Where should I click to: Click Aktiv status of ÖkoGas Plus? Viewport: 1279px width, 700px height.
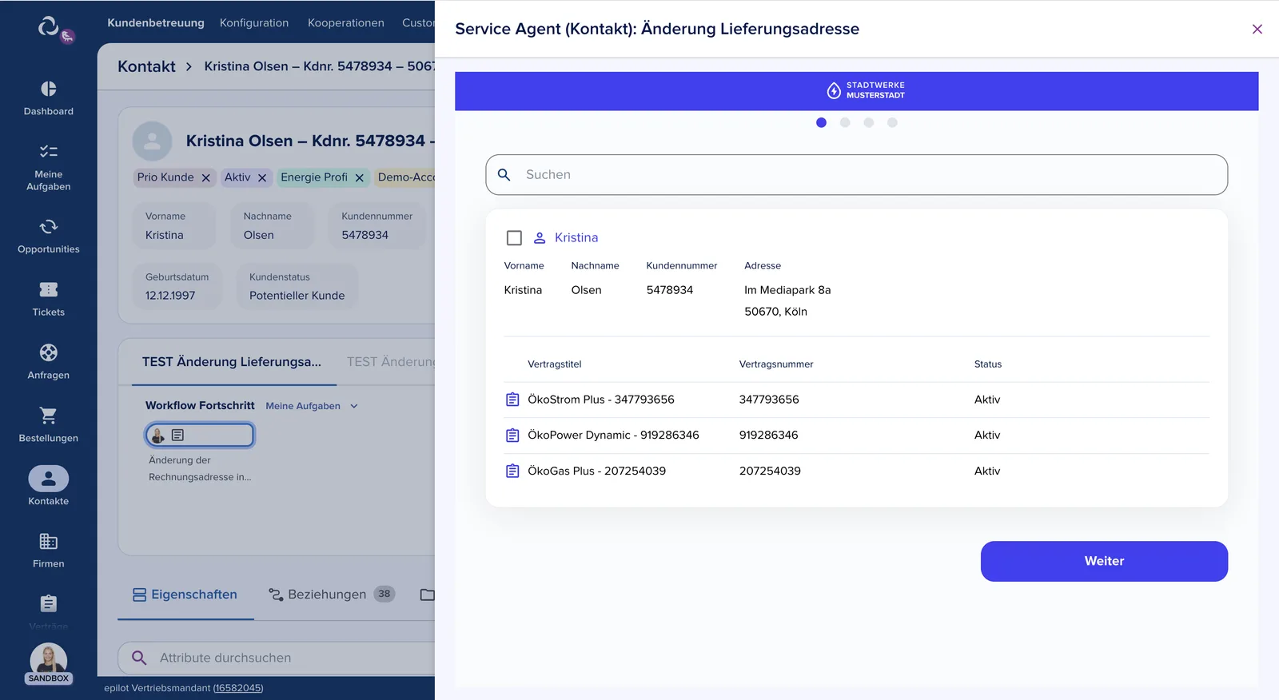[987, 471]
